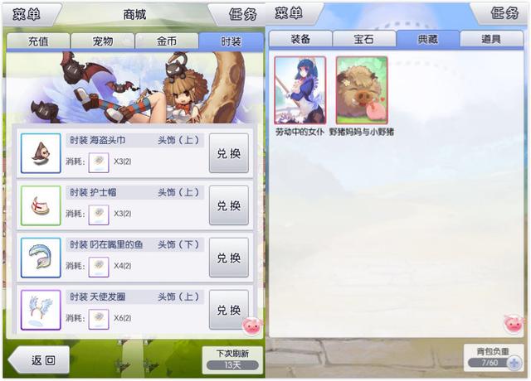The height and width of the screenshot is (381, 531).
Task: Open the 劳动中的女仆 card
Action: [300, 90]
